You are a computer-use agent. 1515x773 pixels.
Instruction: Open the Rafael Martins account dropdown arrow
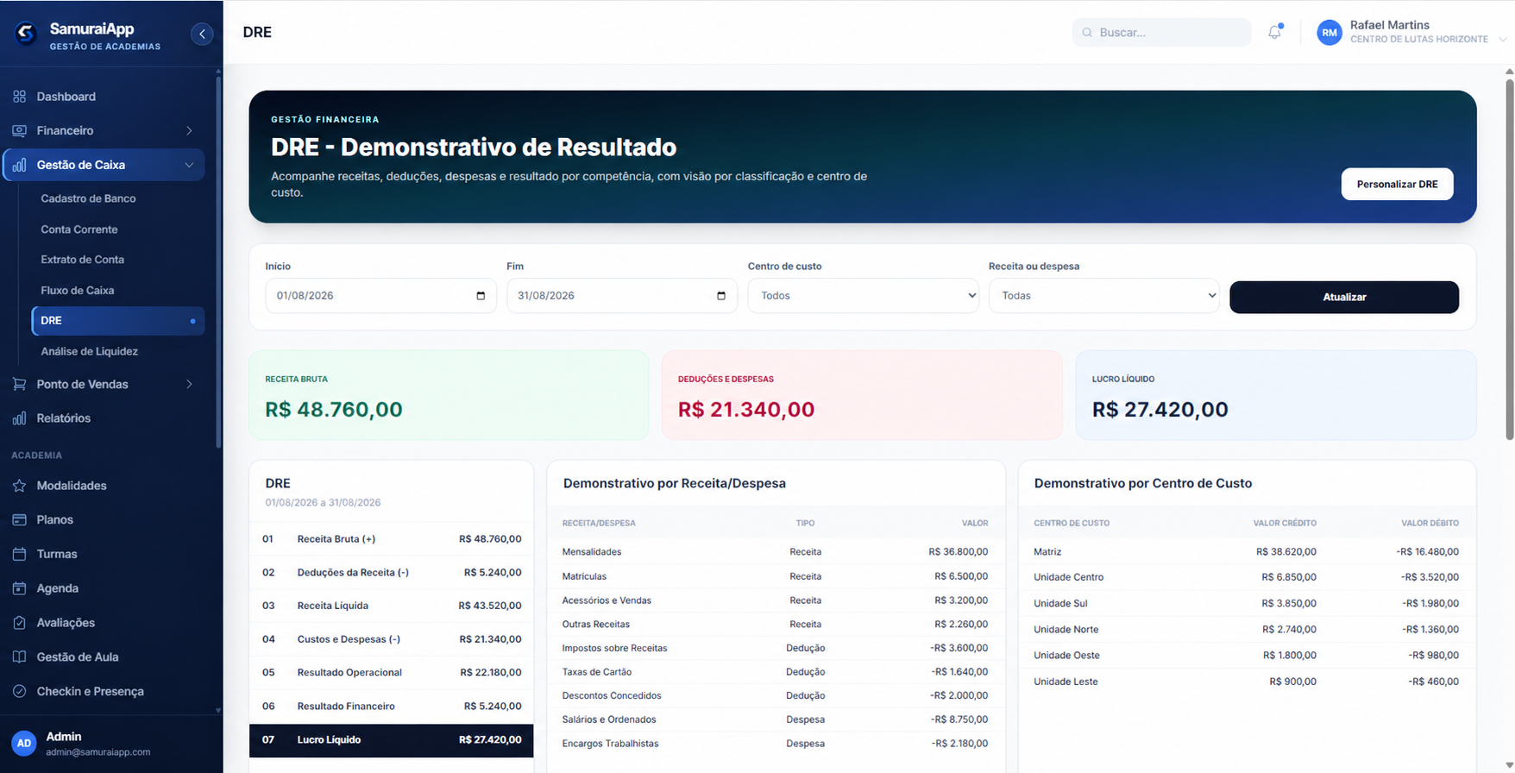point(1502,39)
